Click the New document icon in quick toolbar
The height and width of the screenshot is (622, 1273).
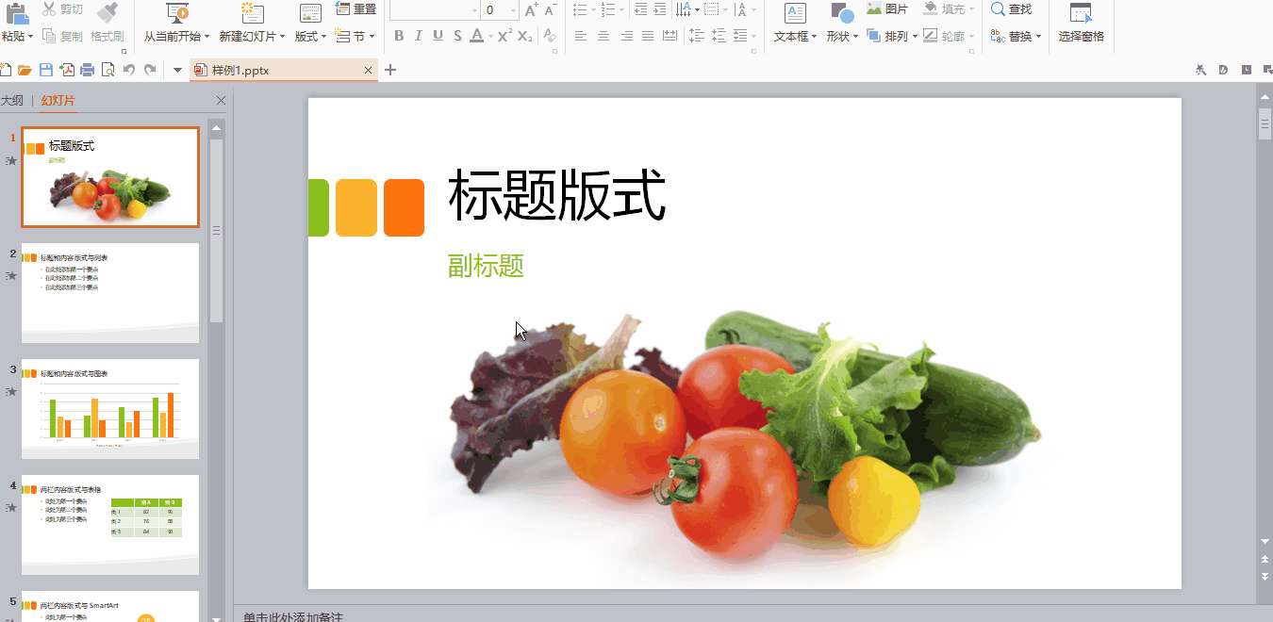click(5, 70)
